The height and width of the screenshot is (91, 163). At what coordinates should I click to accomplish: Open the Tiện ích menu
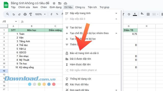click(x=92, y=7)
